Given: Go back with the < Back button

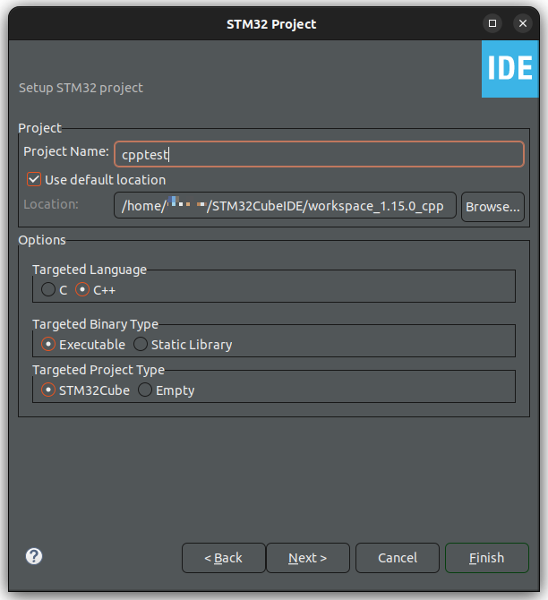Looking at the screenshot, I should (x=224, y=558).
